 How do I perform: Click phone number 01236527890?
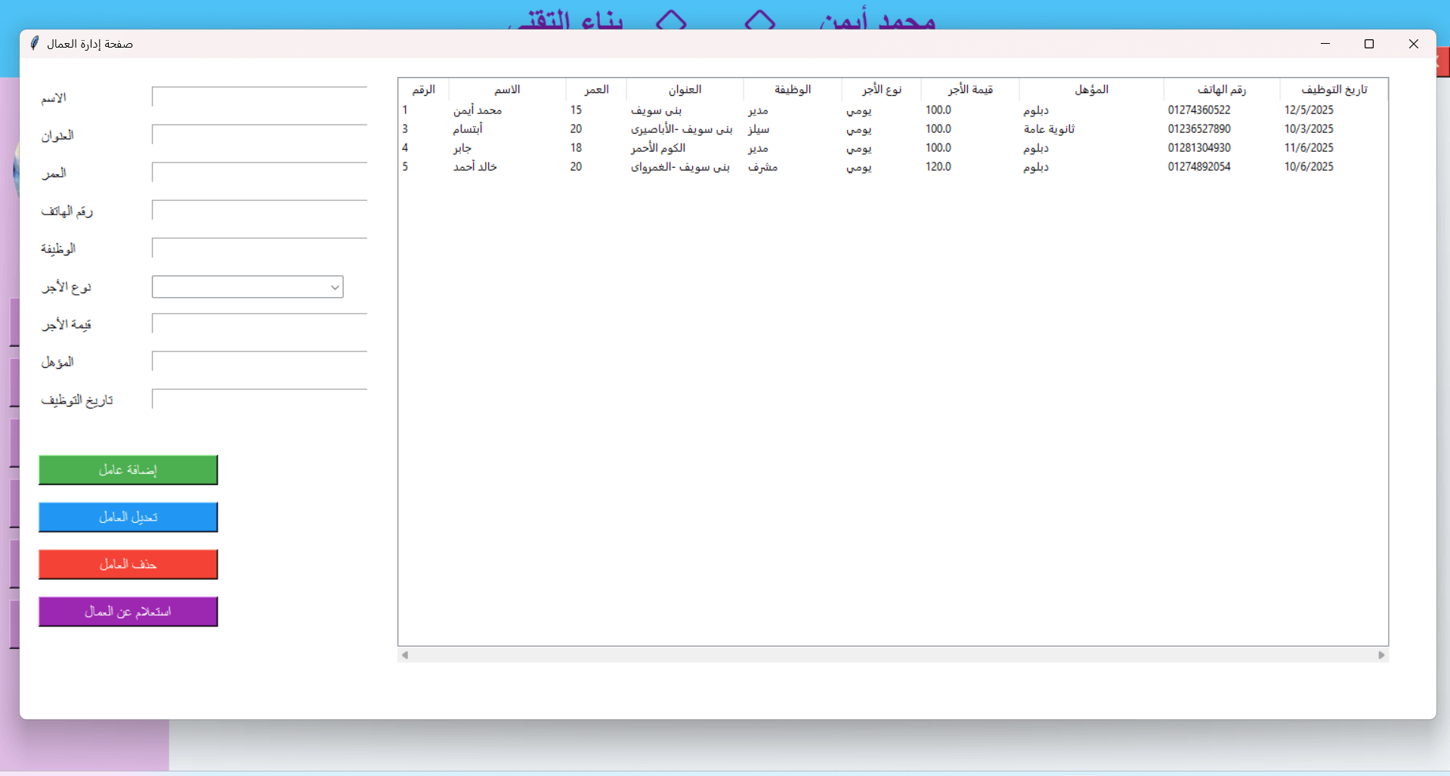[1199, 129]
